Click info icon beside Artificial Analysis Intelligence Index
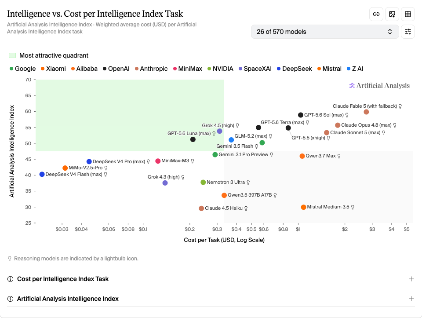The height and width of the screenshot is (318, 422). [x=10, y=299]
